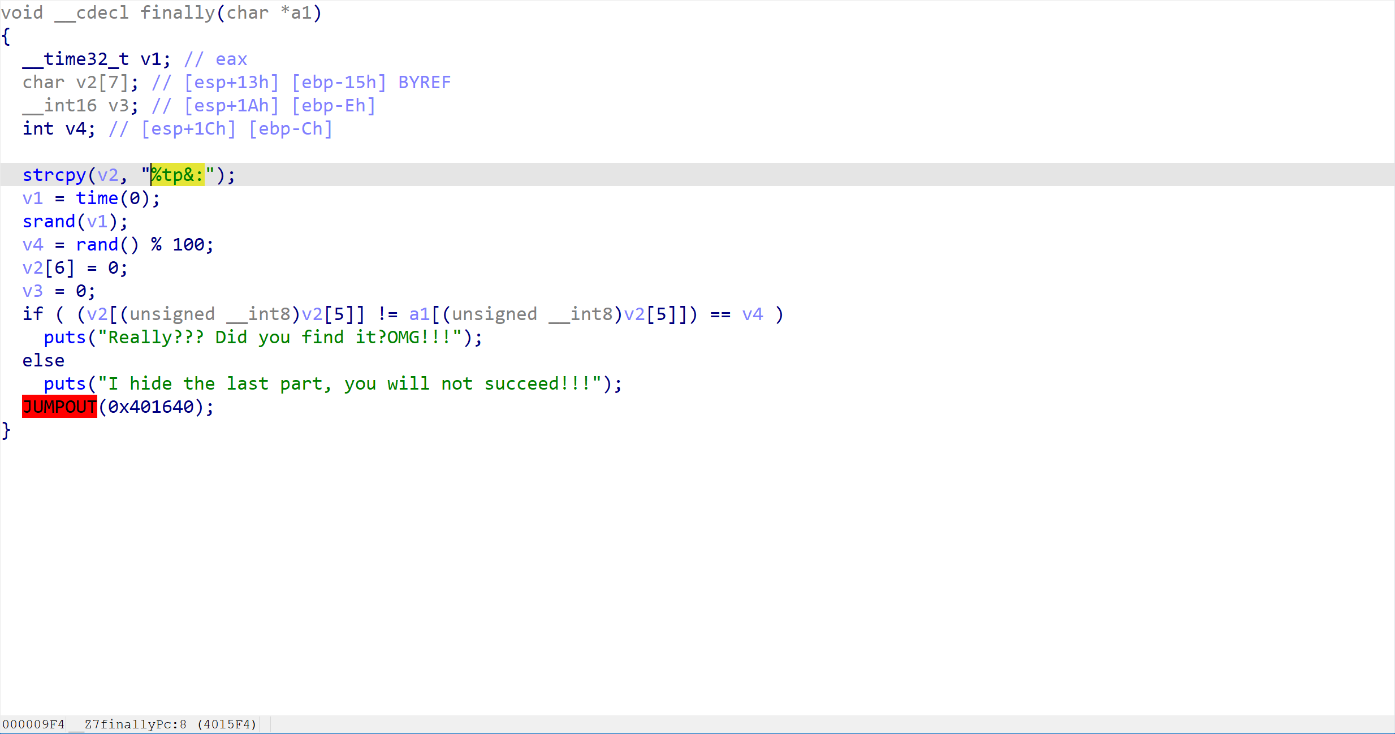Screen dimensions: 1395x734
Task: Click the strcpy function call
Action: tap(54, 175)
